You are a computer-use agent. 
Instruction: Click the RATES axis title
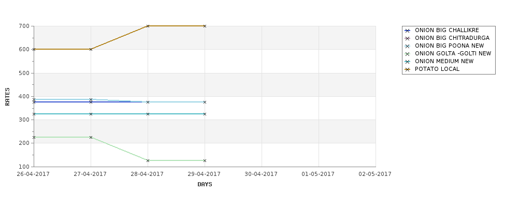[x=7, y=97]
